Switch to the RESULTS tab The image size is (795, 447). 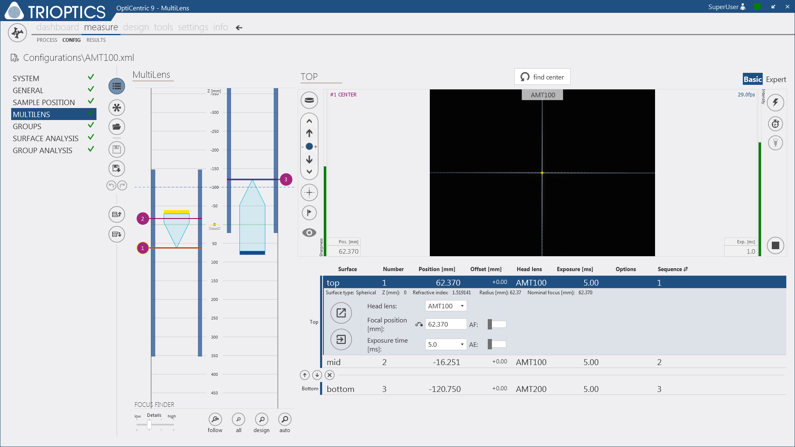(x=96, y=40)
